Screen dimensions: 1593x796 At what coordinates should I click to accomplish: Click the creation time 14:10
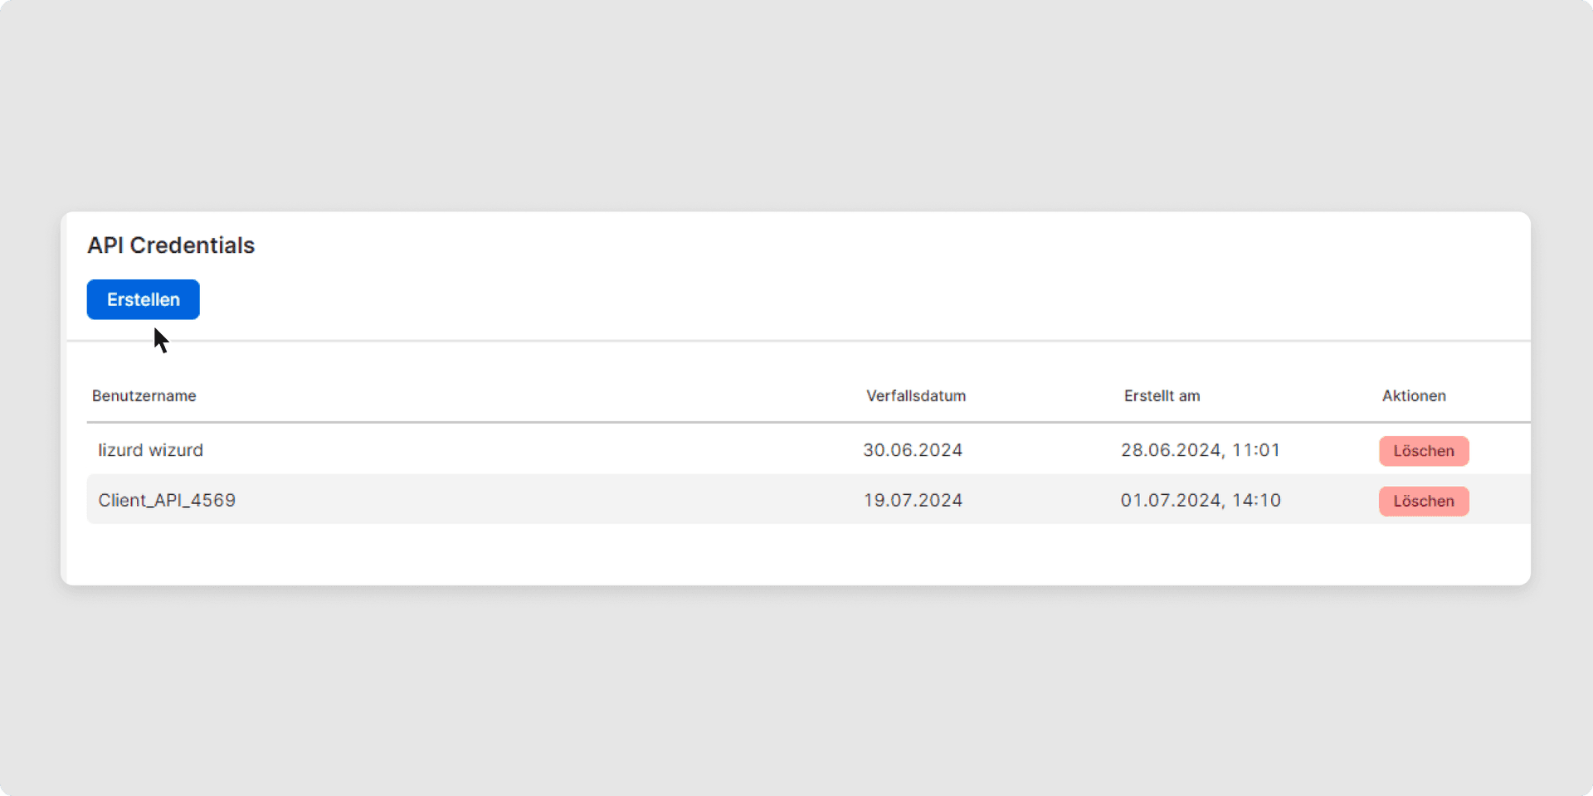(x=1255, y=500)
